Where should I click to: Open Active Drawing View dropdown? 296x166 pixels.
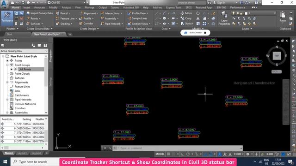point(24,51)
